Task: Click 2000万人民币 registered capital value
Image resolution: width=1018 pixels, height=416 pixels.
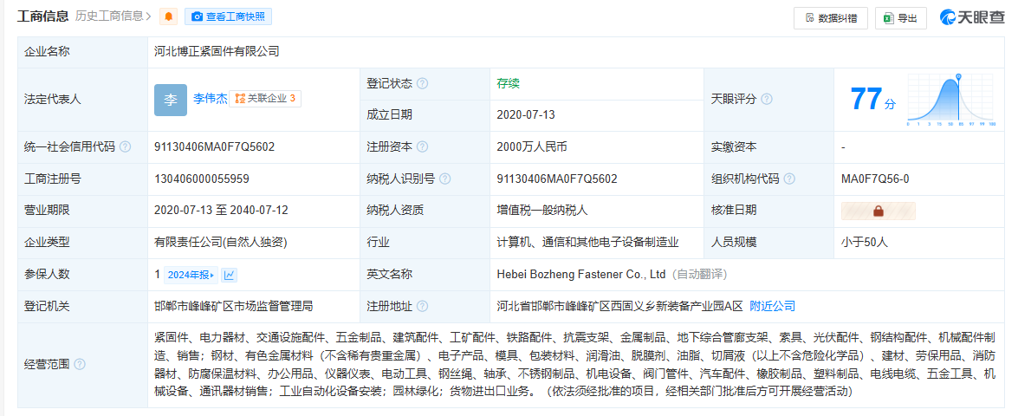Action: (x=532, y=146)
